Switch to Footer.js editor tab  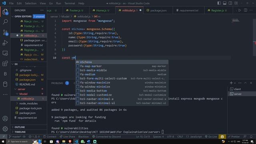(76, 10)
